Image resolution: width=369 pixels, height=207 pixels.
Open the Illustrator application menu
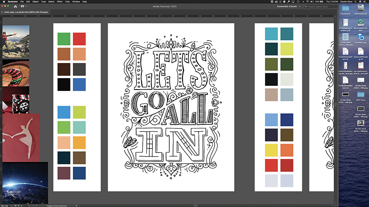point(13,1)
